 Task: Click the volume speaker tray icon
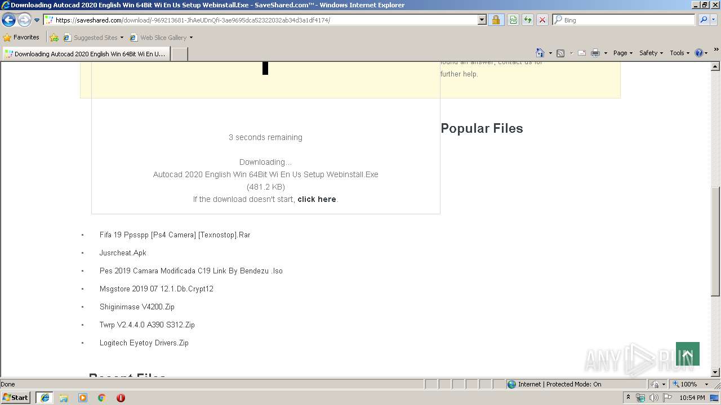[653, 398]
